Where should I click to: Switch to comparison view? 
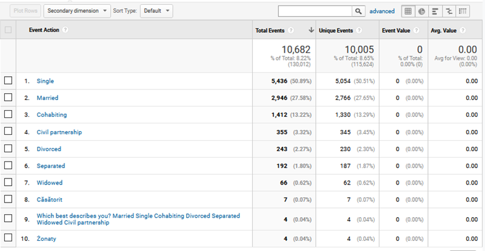(449, 11)
